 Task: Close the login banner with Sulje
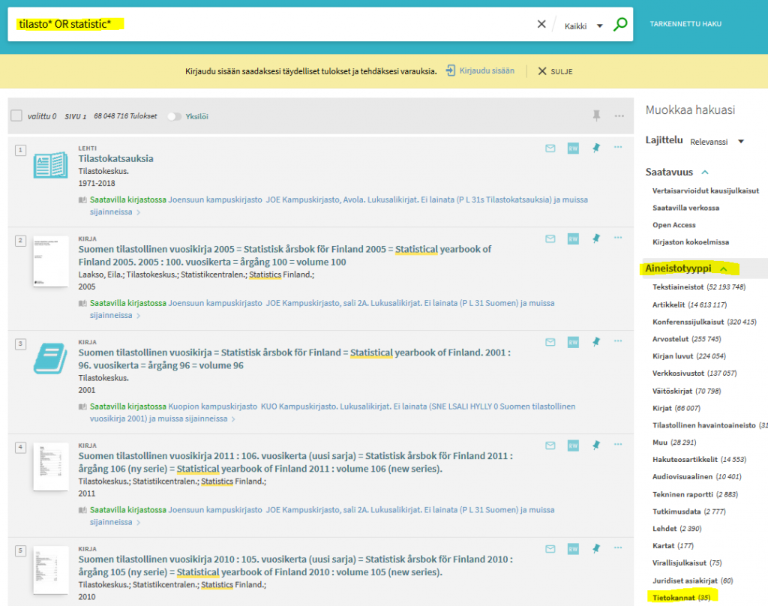pos(555,71)
